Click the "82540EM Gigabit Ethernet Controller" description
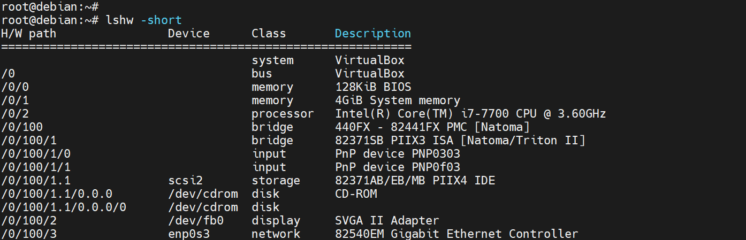The image size is (746, 240). [456, 234]
